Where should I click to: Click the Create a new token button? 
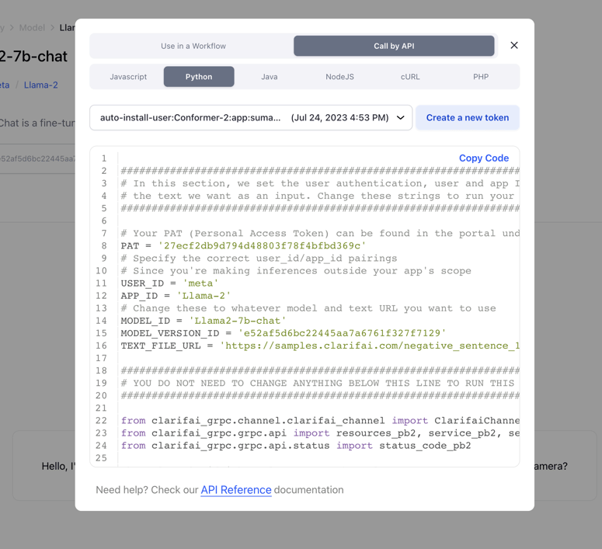coord(468,118)
